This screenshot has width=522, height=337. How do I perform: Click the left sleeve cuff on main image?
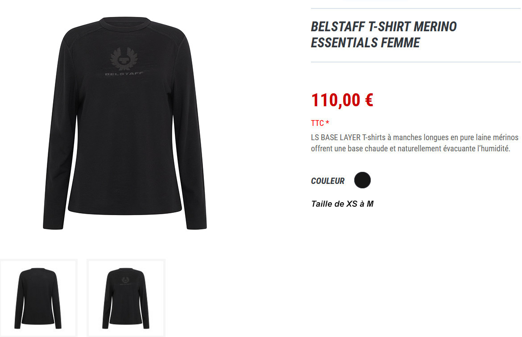coord(53,225)
